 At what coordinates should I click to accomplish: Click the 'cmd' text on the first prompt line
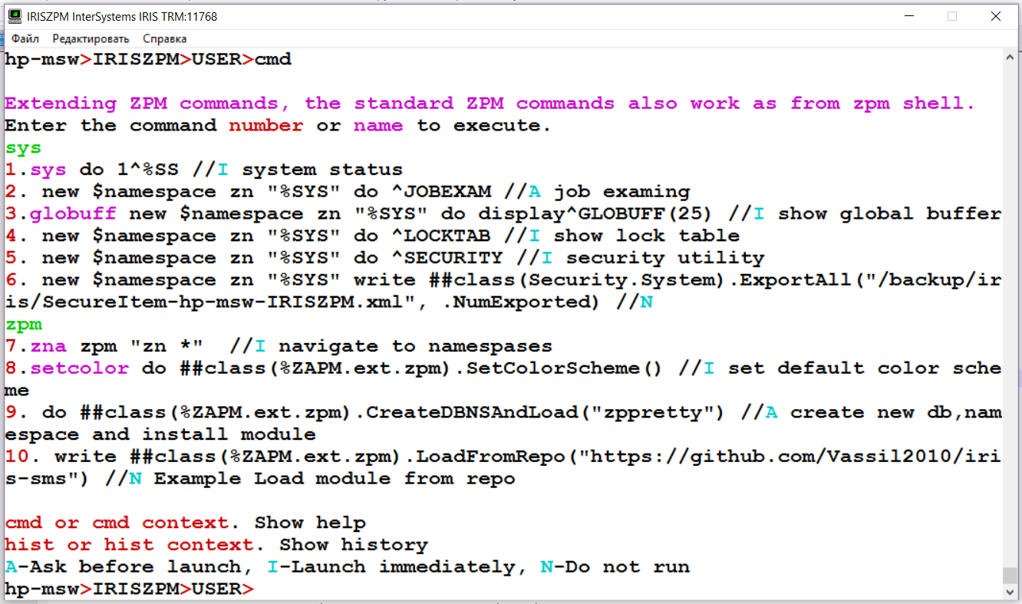point(272,59)
